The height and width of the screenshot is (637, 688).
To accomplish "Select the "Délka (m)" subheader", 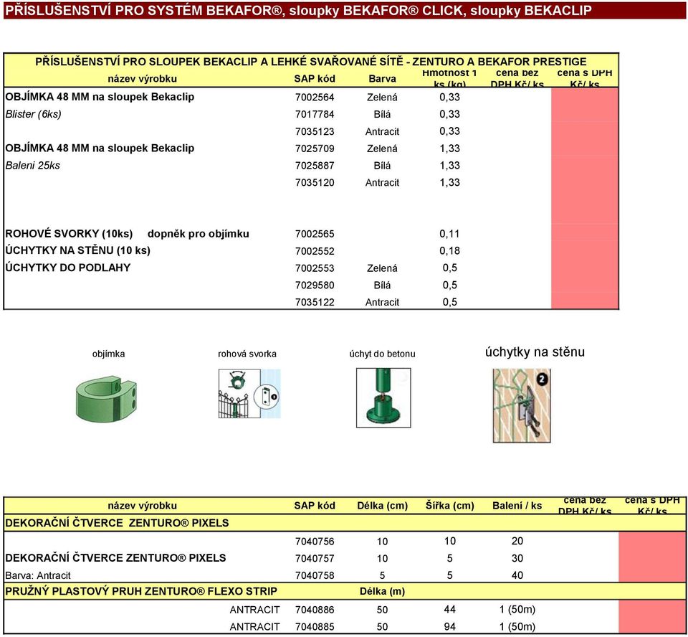I will 382,591.
